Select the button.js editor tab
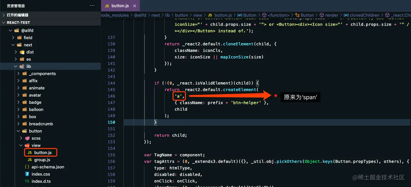 pyautogui.click(x=120, y=6)
